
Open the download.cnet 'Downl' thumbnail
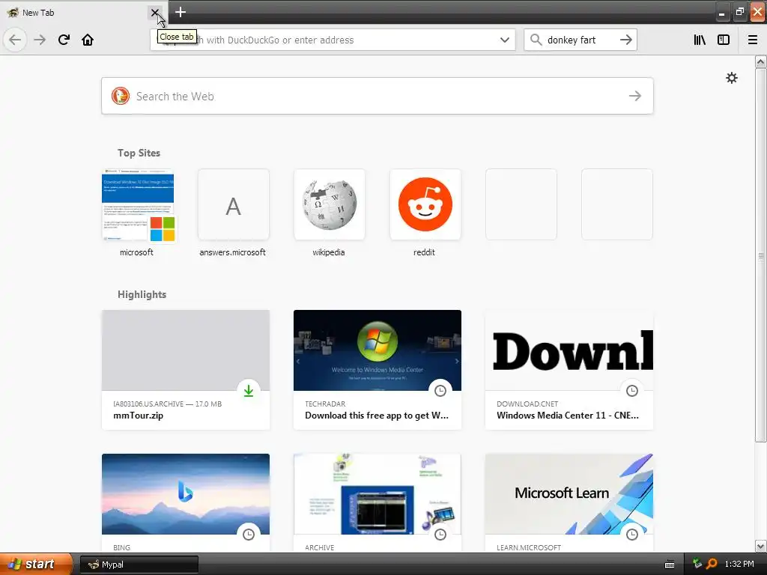click(x=569, y=350)
